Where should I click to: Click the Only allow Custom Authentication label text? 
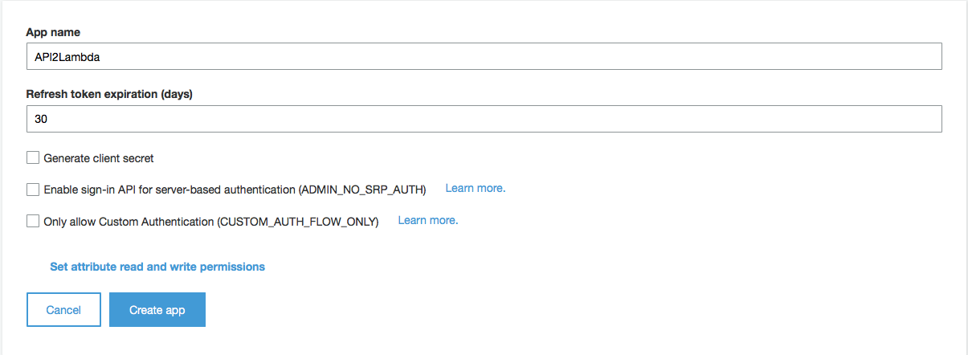211,221
